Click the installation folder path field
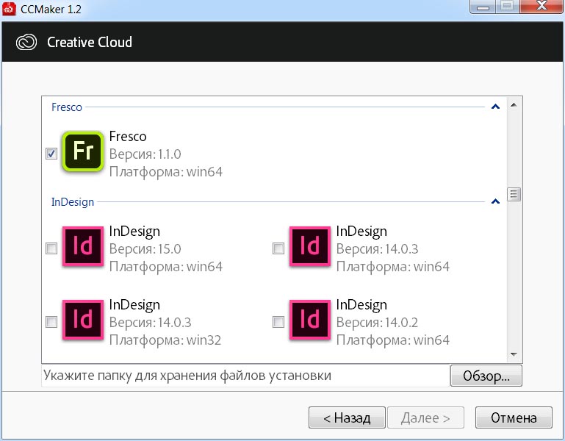Viewport: 565px width, 441px height. click(245, 376)
